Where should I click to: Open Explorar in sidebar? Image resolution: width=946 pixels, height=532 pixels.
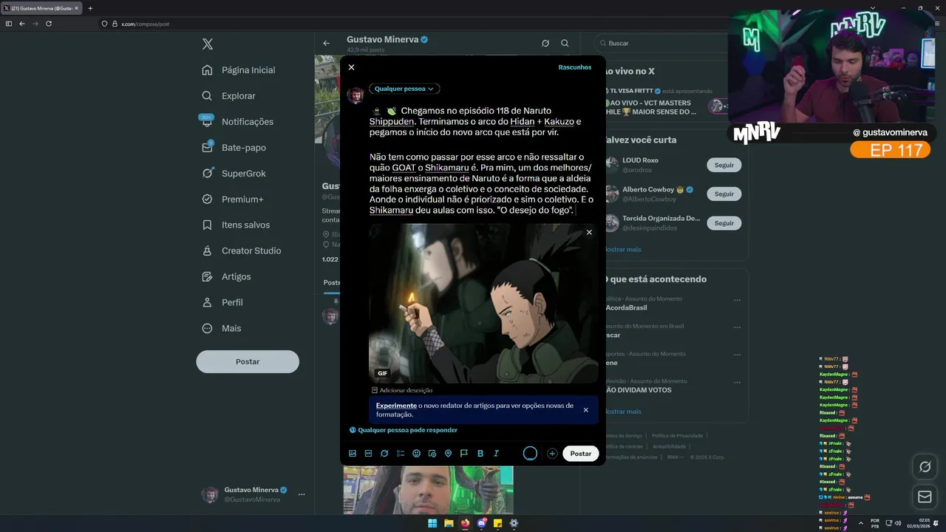229,96
